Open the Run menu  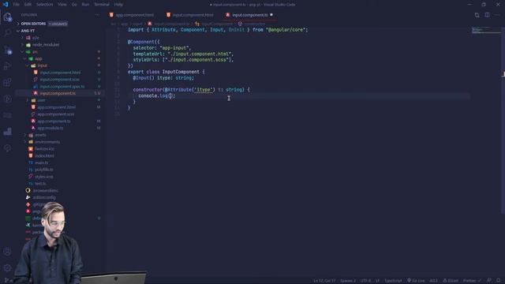click(85, 5)
